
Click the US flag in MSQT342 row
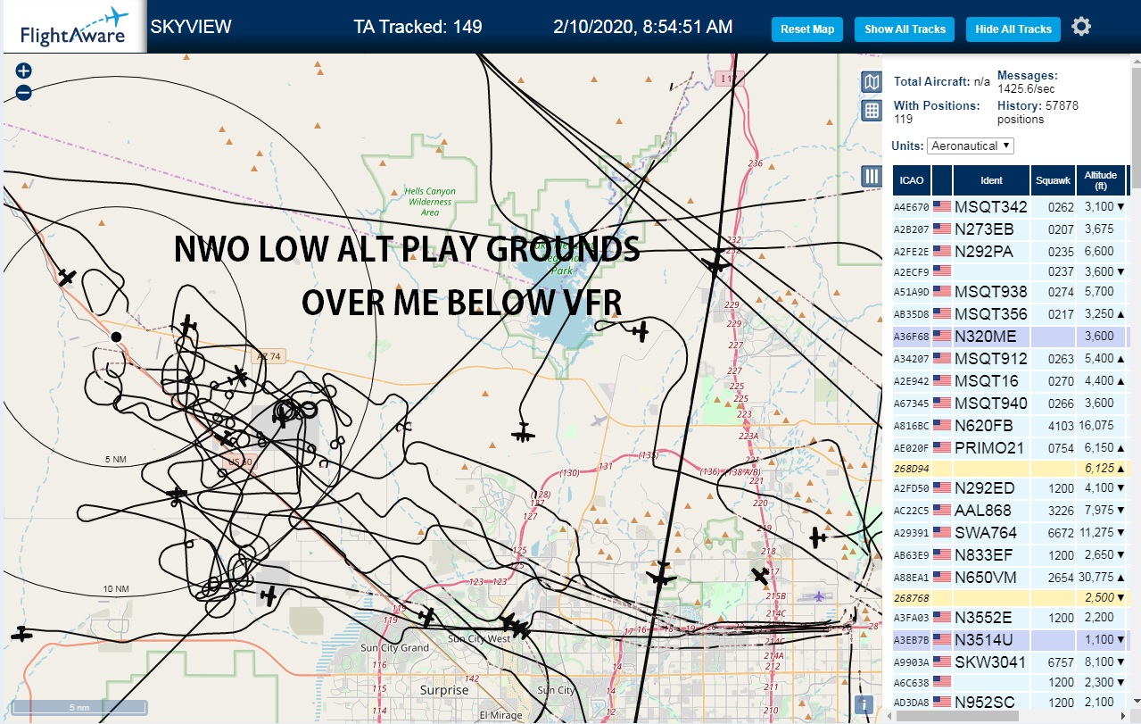click(x=941, y=207)
